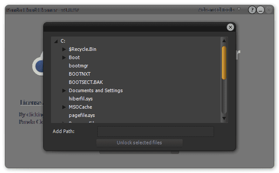
Task: Select the BOOTNXT file
Action: click(x=79, y=74)
